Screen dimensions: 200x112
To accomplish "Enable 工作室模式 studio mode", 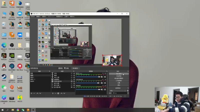I will (119, 81).
